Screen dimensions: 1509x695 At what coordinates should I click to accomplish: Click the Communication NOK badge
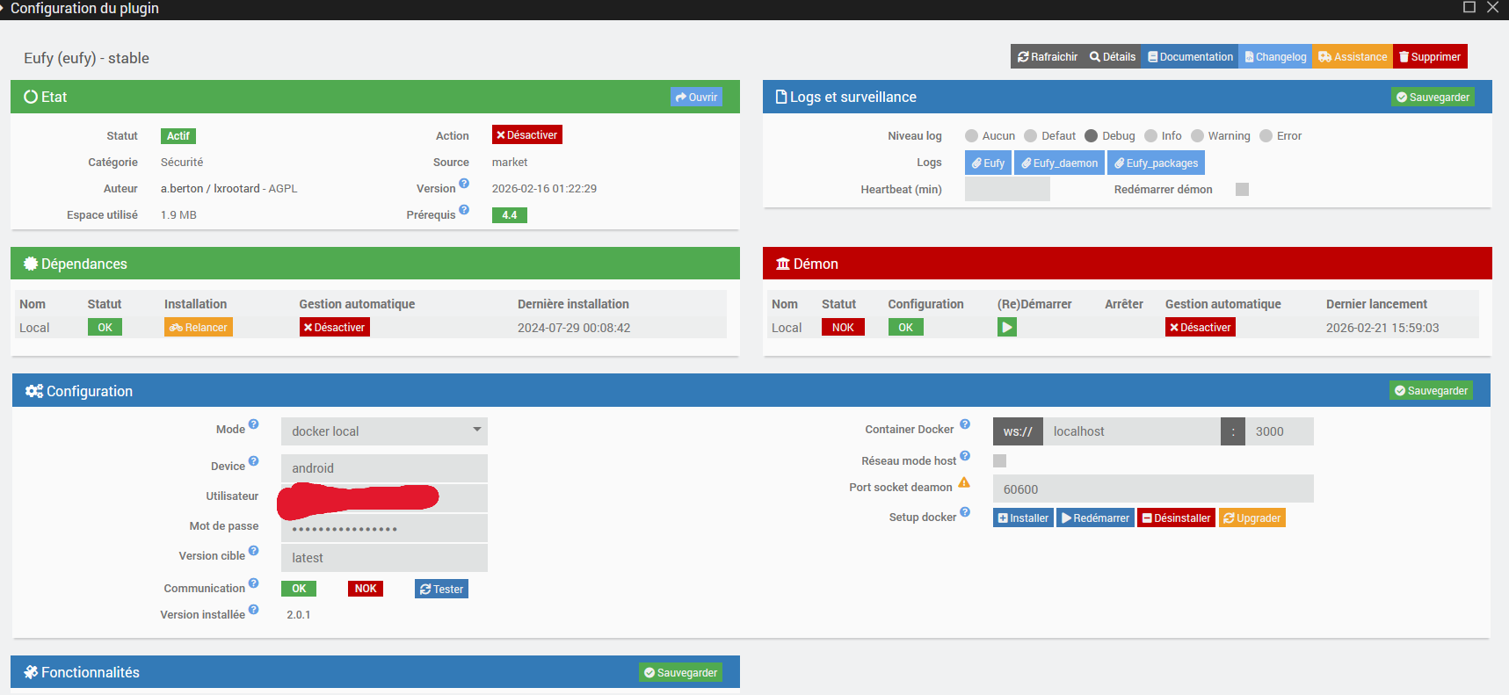click(x=366, y=589)
